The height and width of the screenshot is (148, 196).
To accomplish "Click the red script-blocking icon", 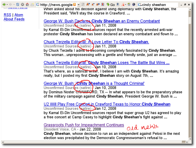I will 123,5.
